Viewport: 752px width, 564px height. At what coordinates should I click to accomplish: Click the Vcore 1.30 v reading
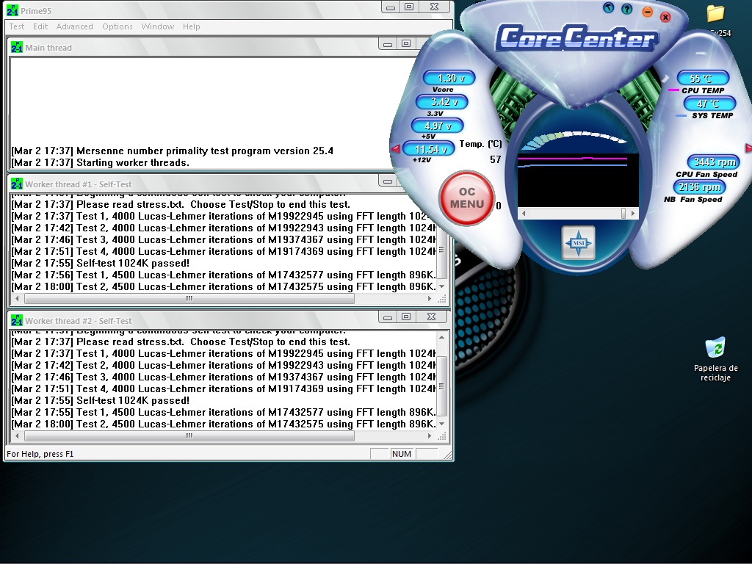click(449, 78)
